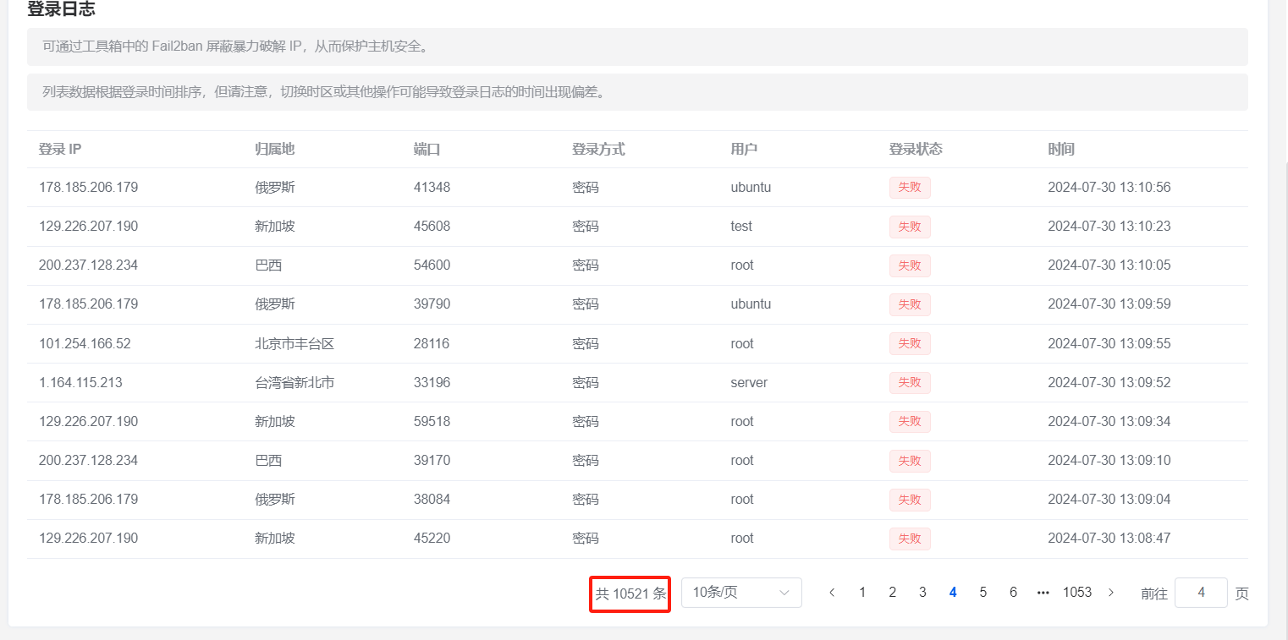Click the 北京市丰台区 location cell
Screen dimensions: 1288x640
(294, 344)
